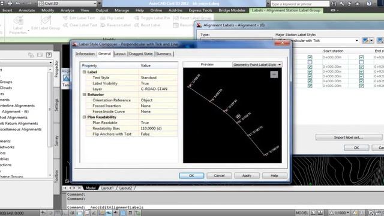Click the edit style icon beside Major Station Label Style
The width and height of the screenshot is (384, 216).
click(x=365, y=40)
